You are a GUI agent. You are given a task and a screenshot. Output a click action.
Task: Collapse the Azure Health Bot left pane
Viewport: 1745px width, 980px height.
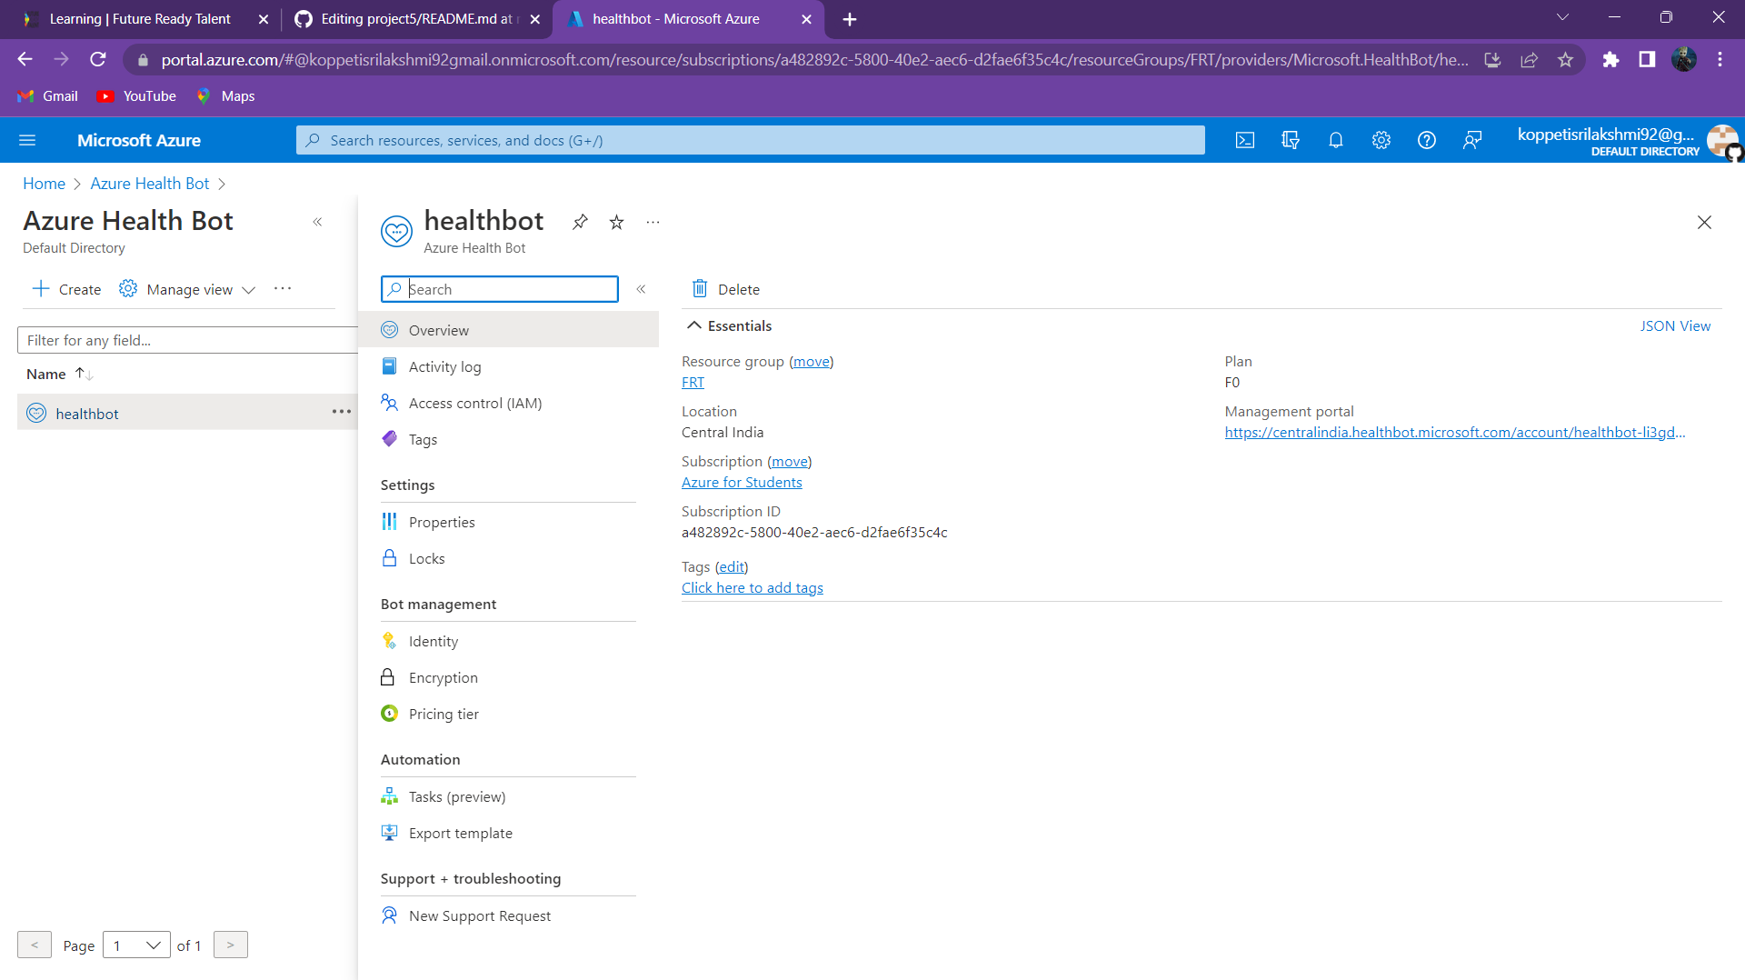pyautogui.click(x=318, y=222)
